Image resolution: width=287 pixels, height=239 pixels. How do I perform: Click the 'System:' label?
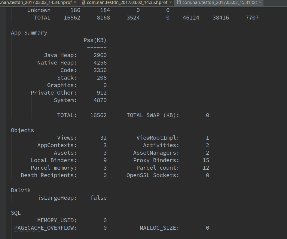pyautogui.click(x=65, y=100)
